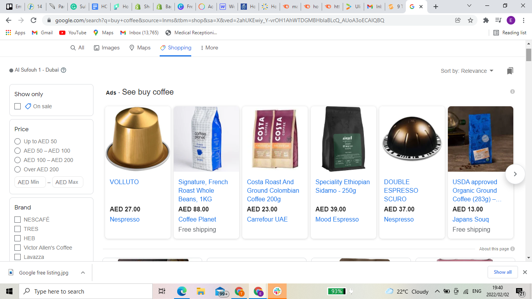
Task: Go back to the previous page in Chrome
Action: point(9,20)
